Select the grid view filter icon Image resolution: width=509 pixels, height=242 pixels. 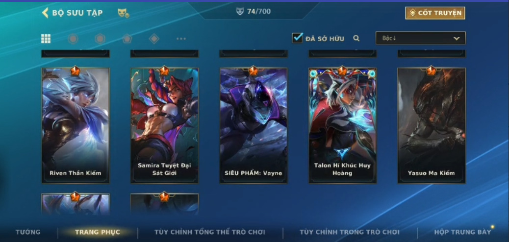tap(46, 39)
